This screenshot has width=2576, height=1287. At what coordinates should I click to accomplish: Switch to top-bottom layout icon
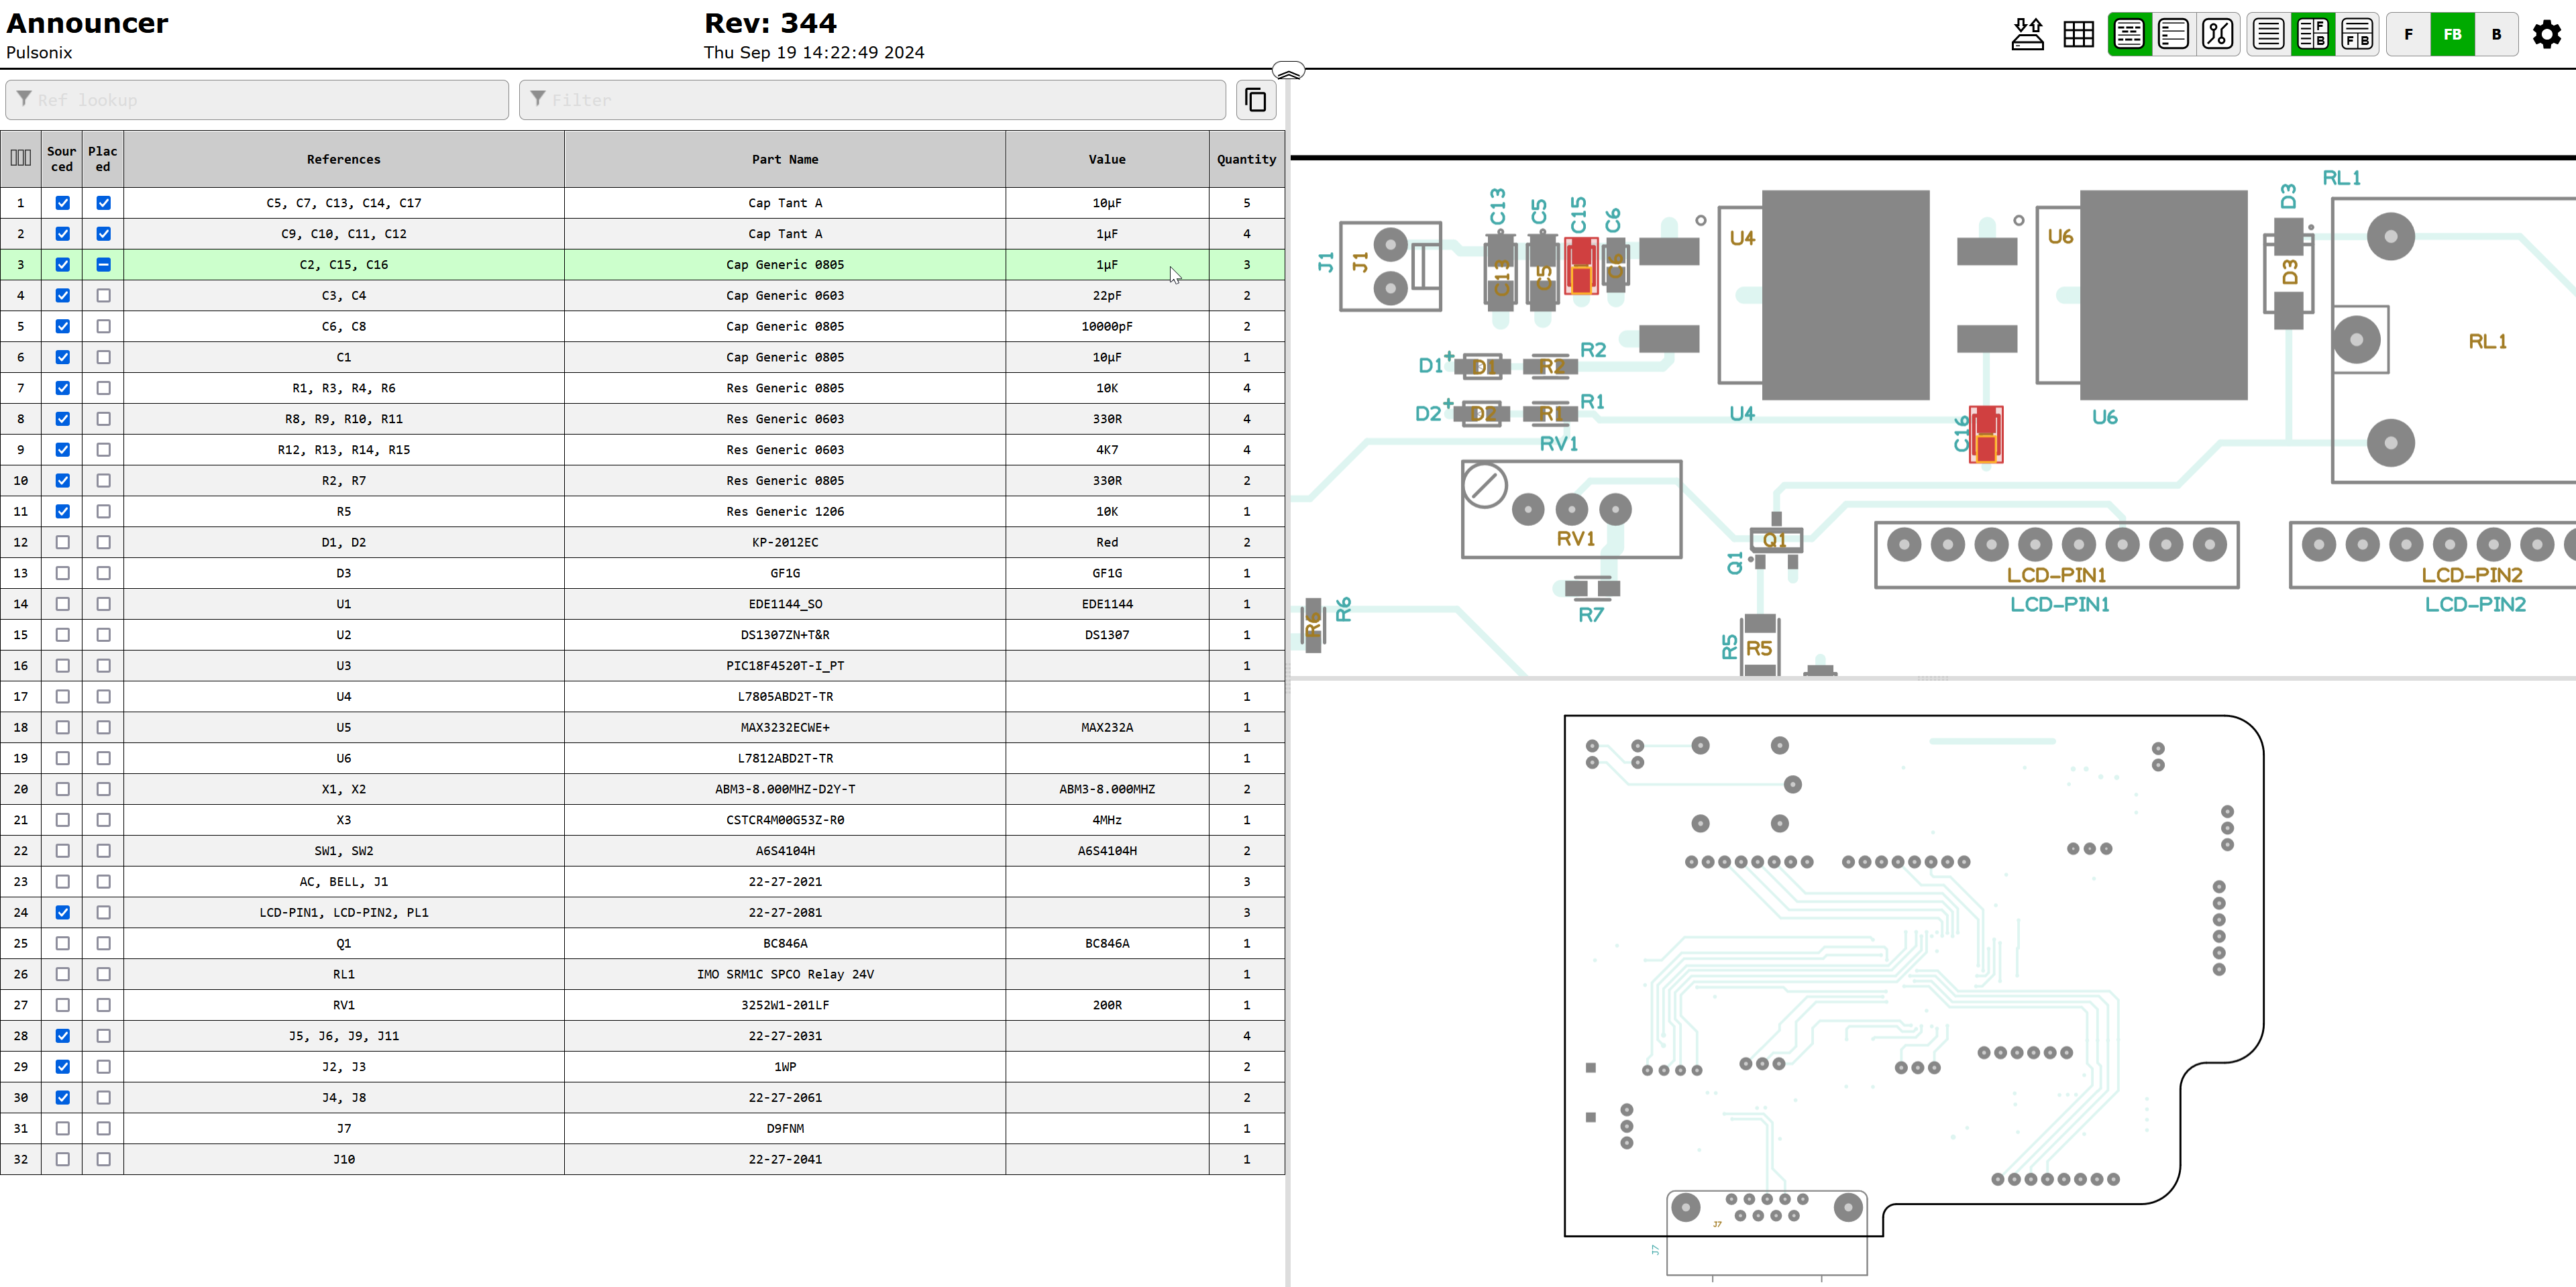pos(2357,34)
